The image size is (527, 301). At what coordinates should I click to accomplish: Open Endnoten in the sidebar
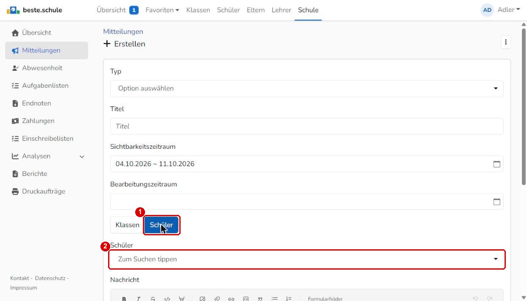(x=47, y=103)
